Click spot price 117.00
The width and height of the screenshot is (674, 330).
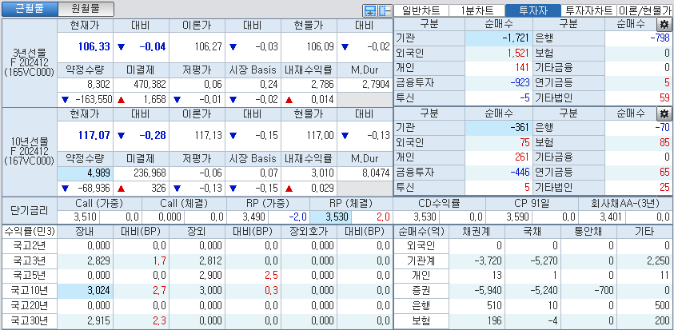(x=320, y=136)
